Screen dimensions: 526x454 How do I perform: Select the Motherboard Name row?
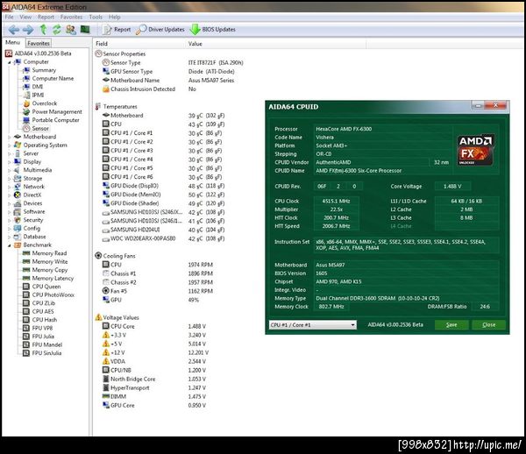pyautogui.click(x=167, y=80)
